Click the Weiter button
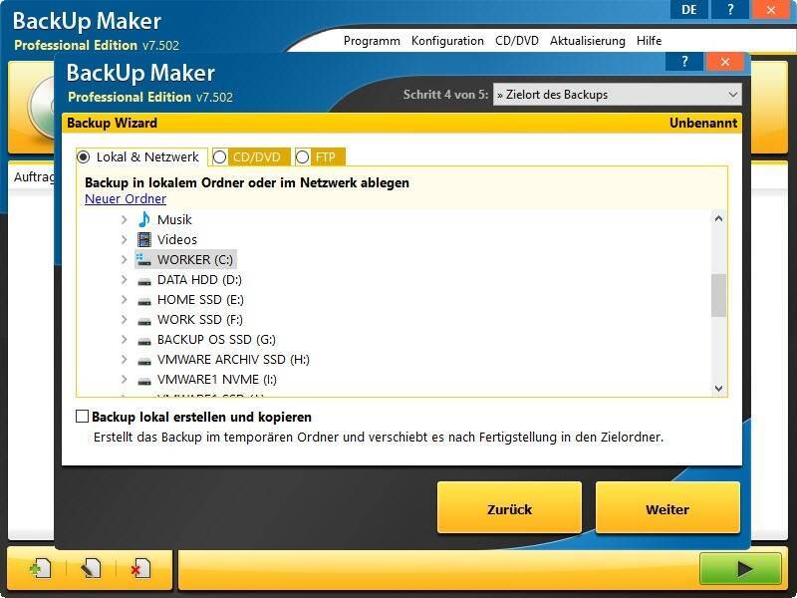Image resolution: width=797 pixels, height=598 pixels. click(x=667, y=508)
